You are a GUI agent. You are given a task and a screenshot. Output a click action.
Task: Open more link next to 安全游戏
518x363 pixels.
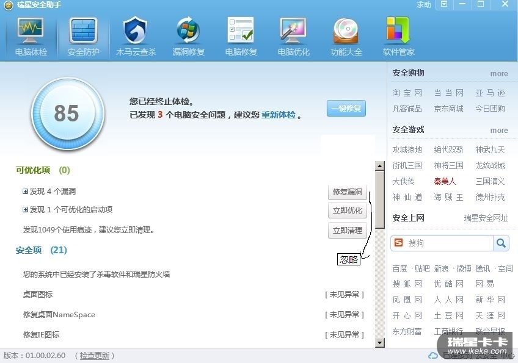(499, 131)
